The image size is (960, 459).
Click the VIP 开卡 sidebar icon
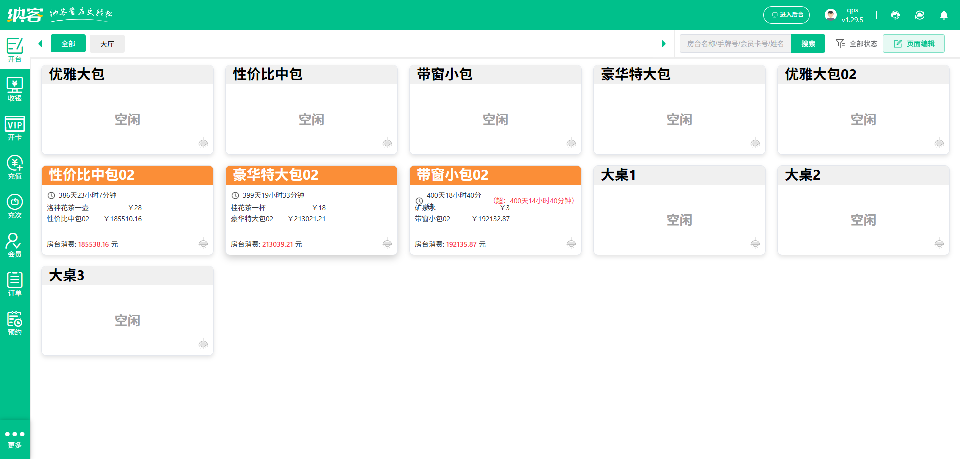tap(15, 129)
